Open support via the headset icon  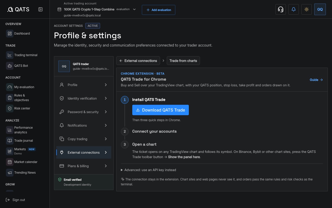281,9
